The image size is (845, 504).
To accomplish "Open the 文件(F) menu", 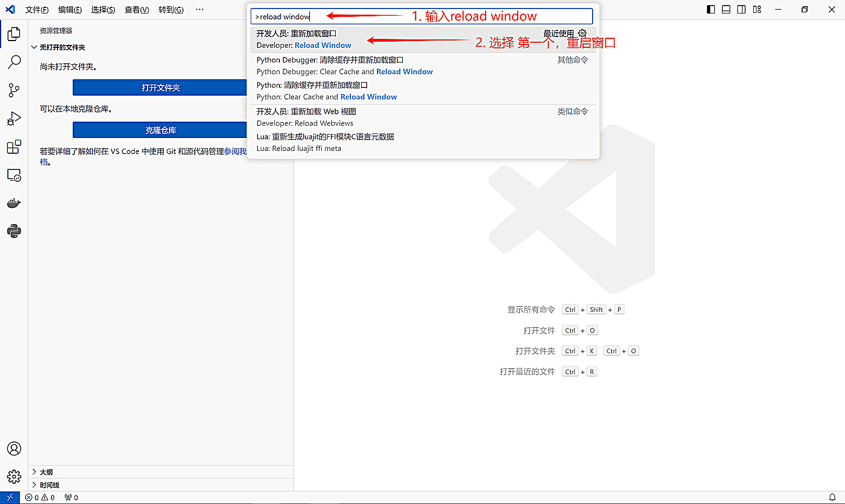I will click(x=37, y=10).
